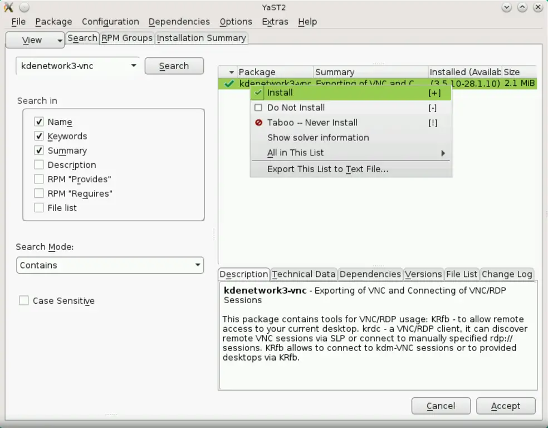548x428 pixels.
Task: Click the YaST2 app icon in title bar
Action: [x=9, y=7]
